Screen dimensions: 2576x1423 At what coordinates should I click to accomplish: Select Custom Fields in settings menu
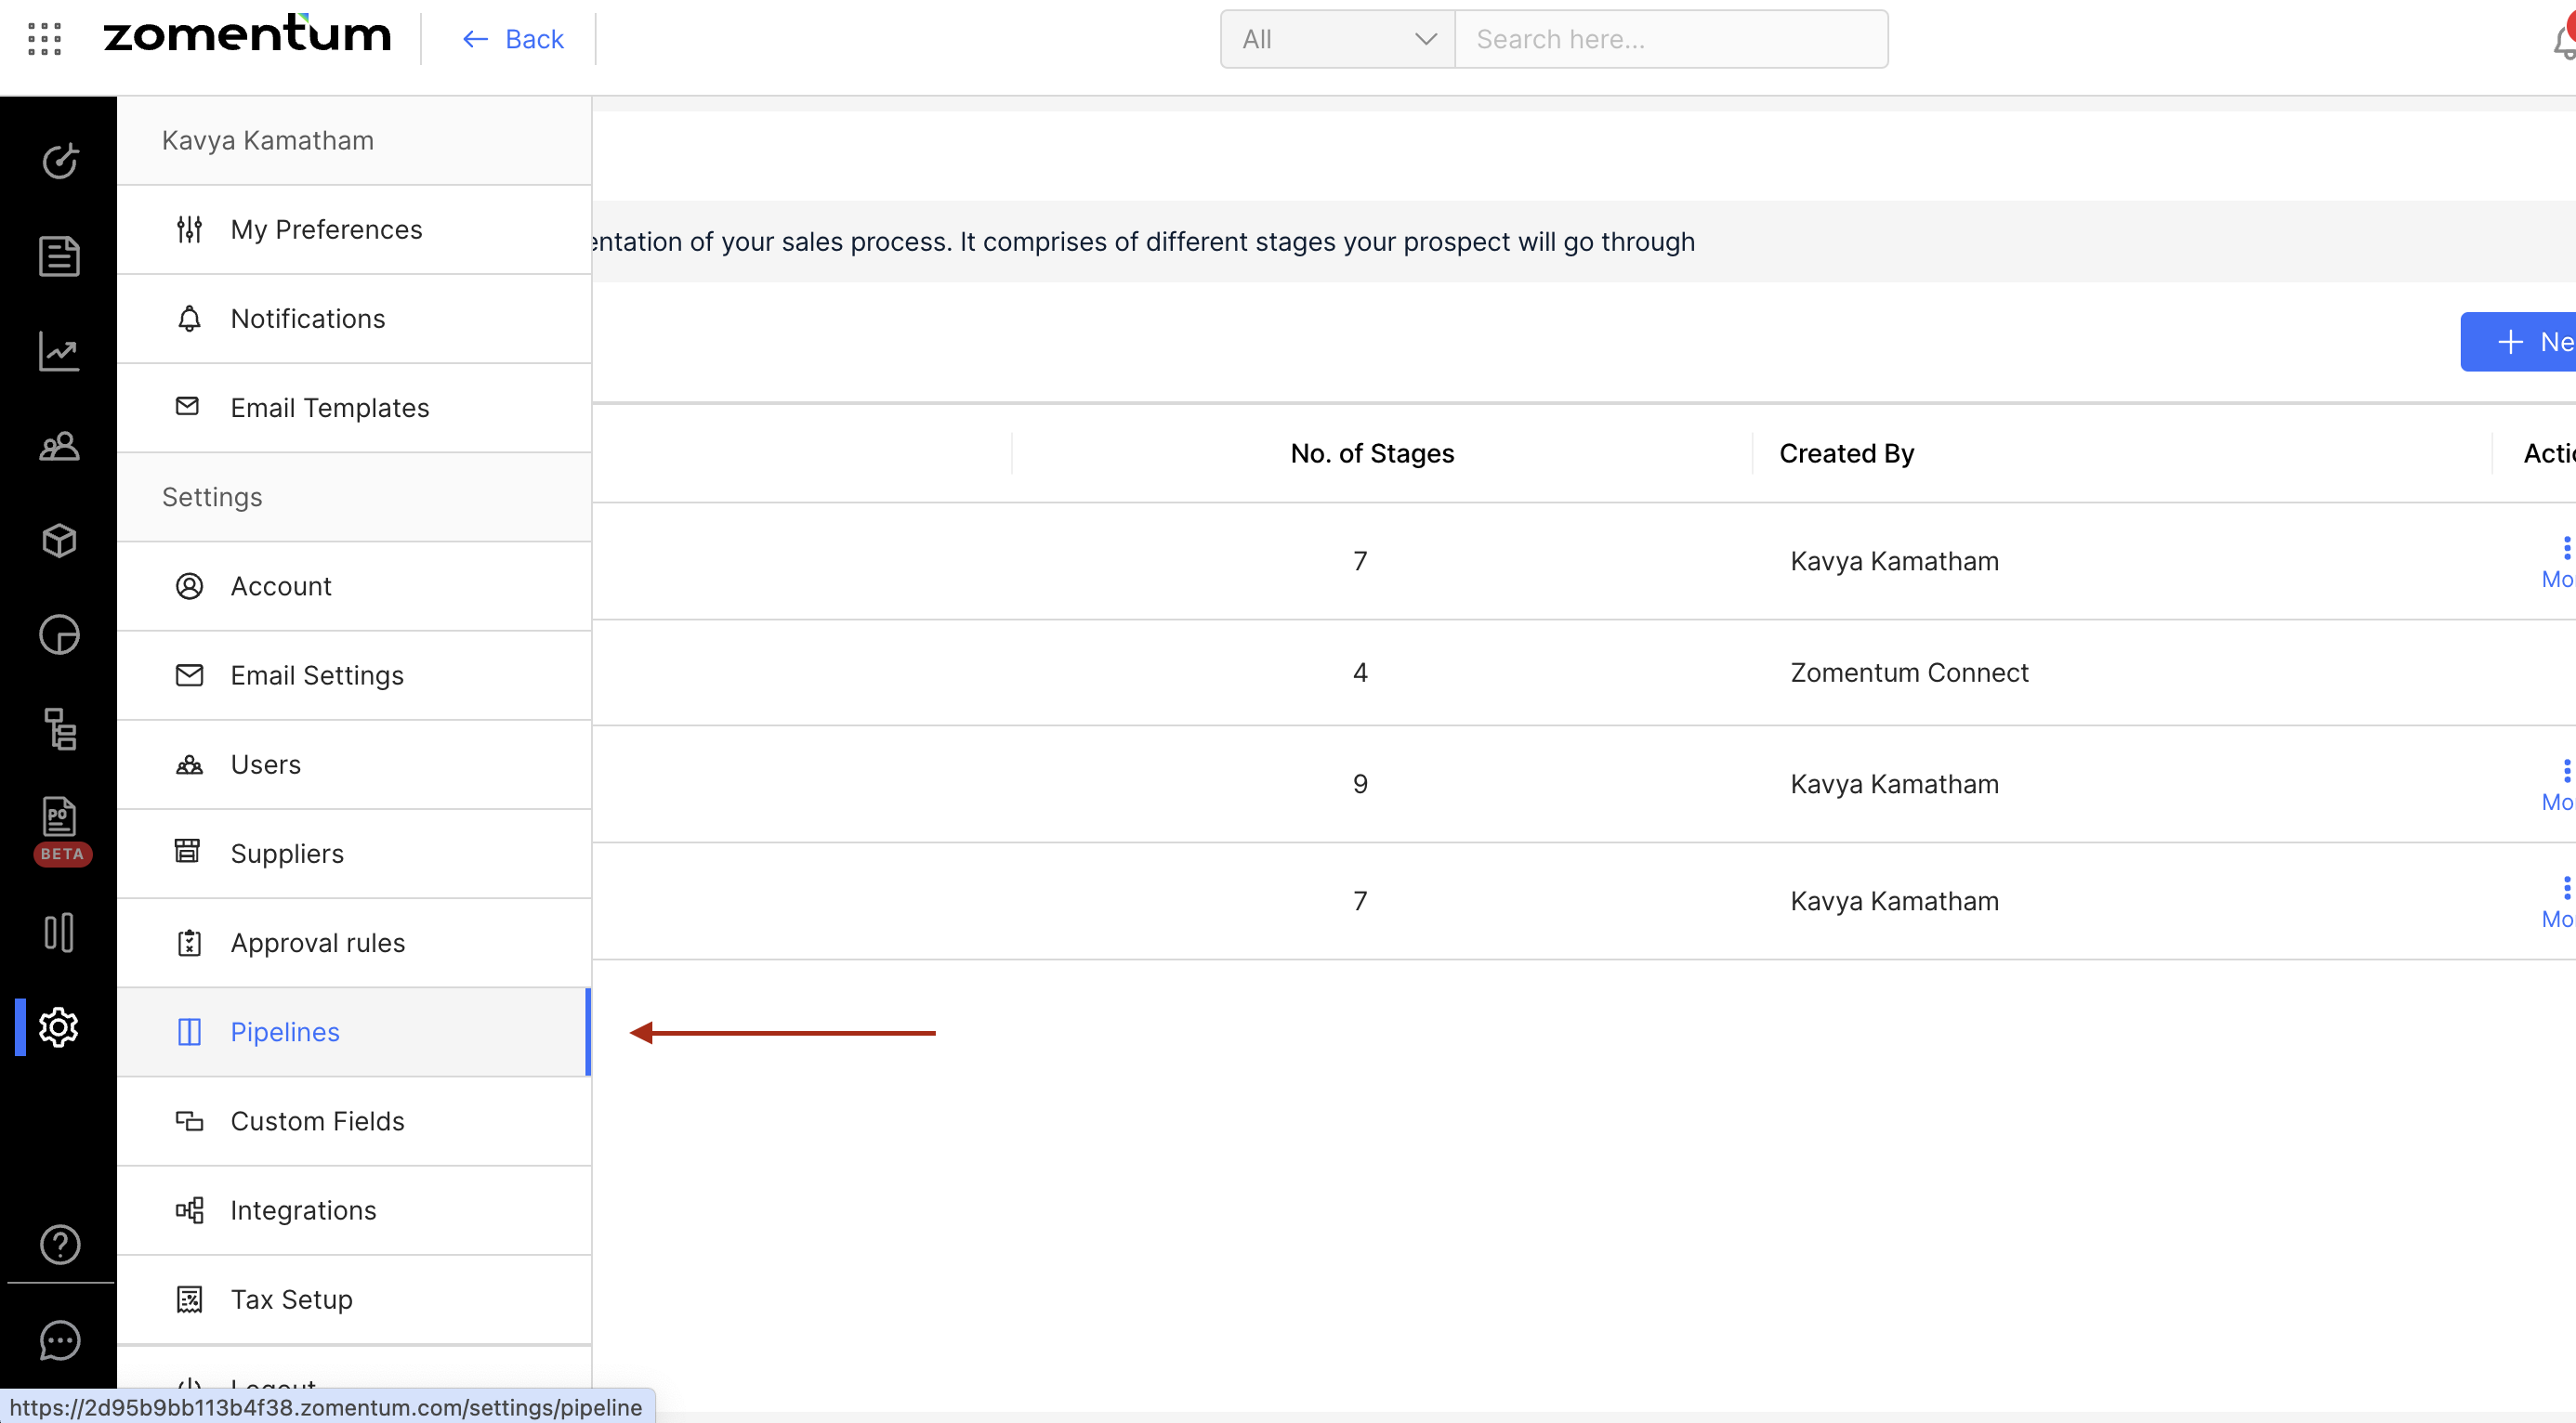pos(317,1121)
